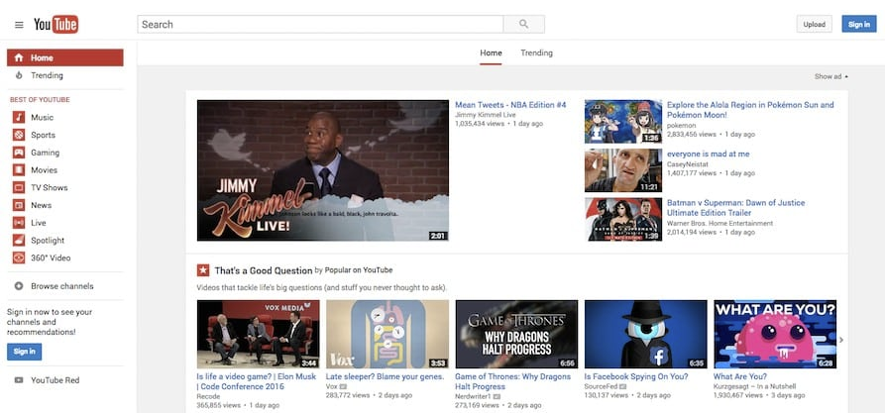Screen dimensions: 885x413
Task: Click the News icon in sidebar
Action: click(19, 205)
